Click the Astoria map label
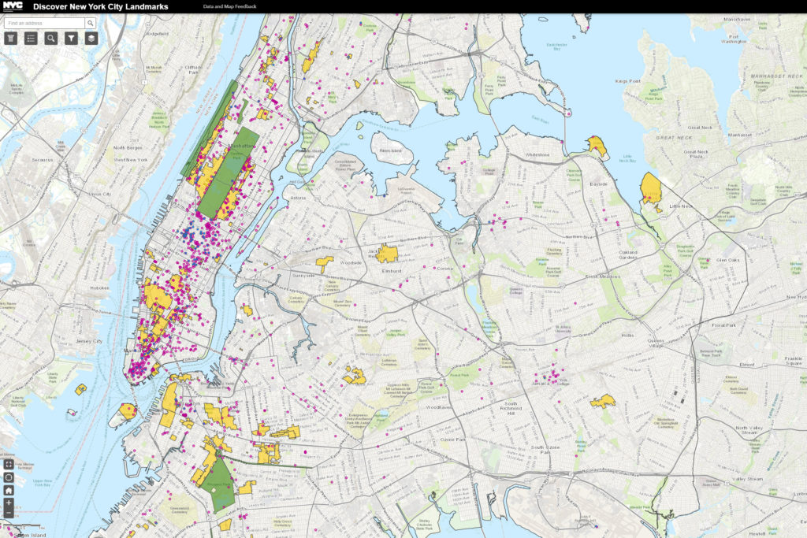This screenshot has width=807, height=538. click(298, 198)
